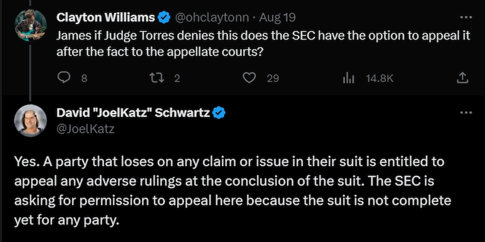
Task: Open the @JoelKatz profile handle
Action: [85, 129]
